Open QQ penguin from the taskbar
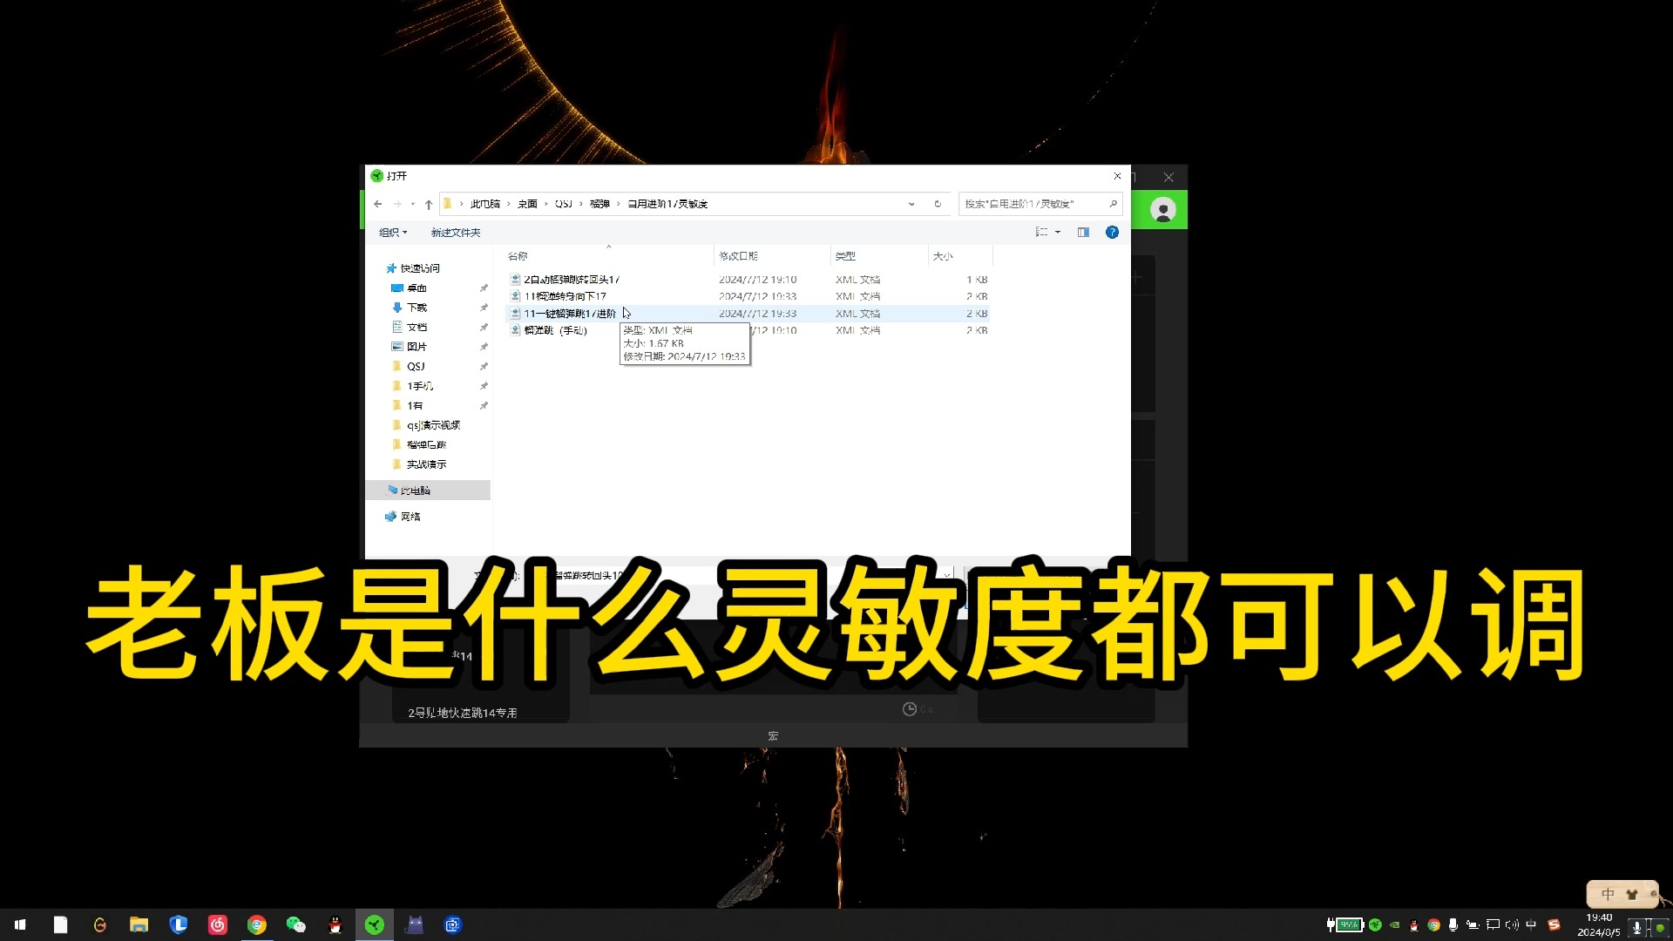The height and width of the screenshot is (941, 1673). [x=335, y=924]
